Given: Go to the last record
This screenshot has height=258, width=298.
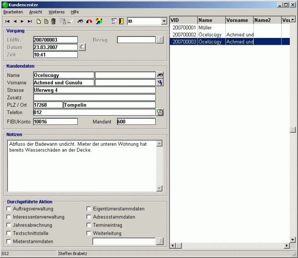Looking at the screenshot, I should pyautogui.click(x=30, y=21).
